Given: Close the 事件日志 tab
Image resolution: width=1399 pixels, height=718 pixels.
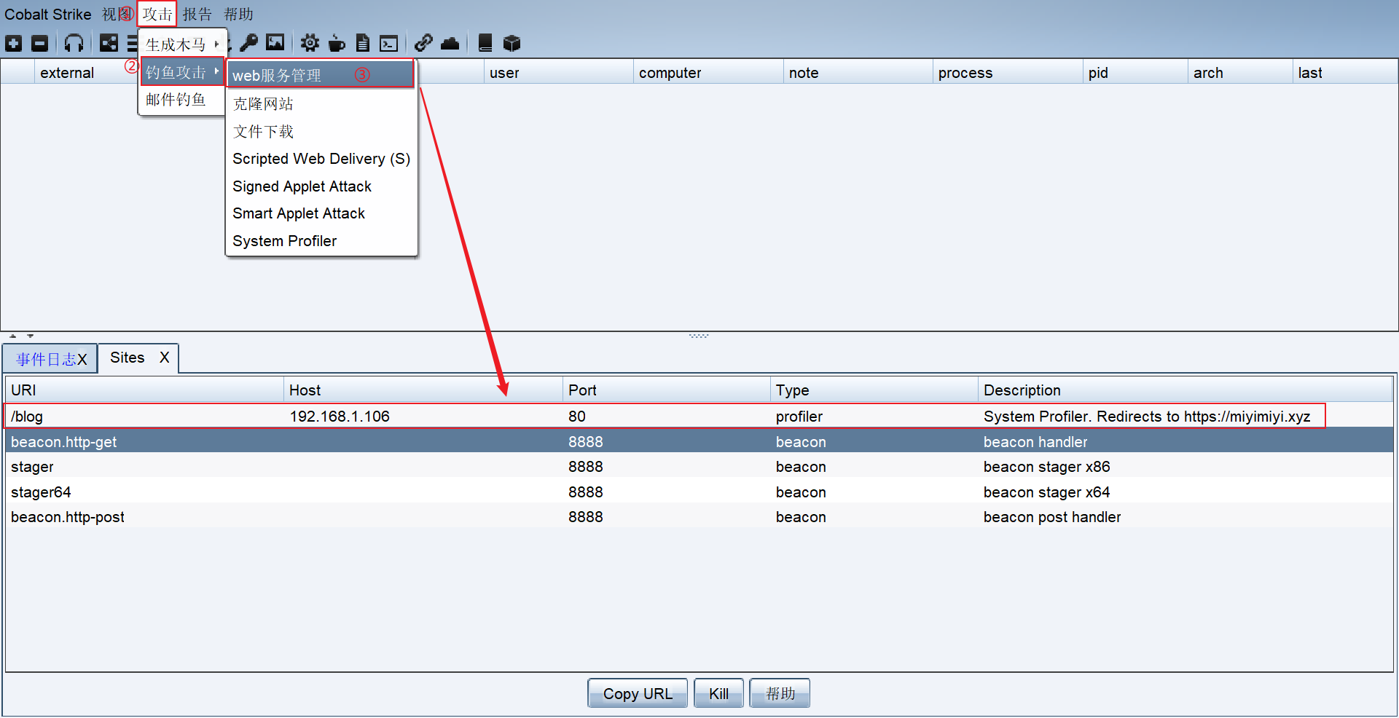Looking at the screenshot, I should (82, 360).
